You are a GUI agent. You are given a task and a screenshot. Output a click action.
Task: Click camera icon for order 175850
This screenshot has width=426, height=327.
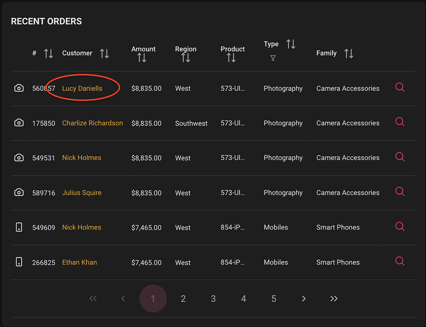point(19,123)
